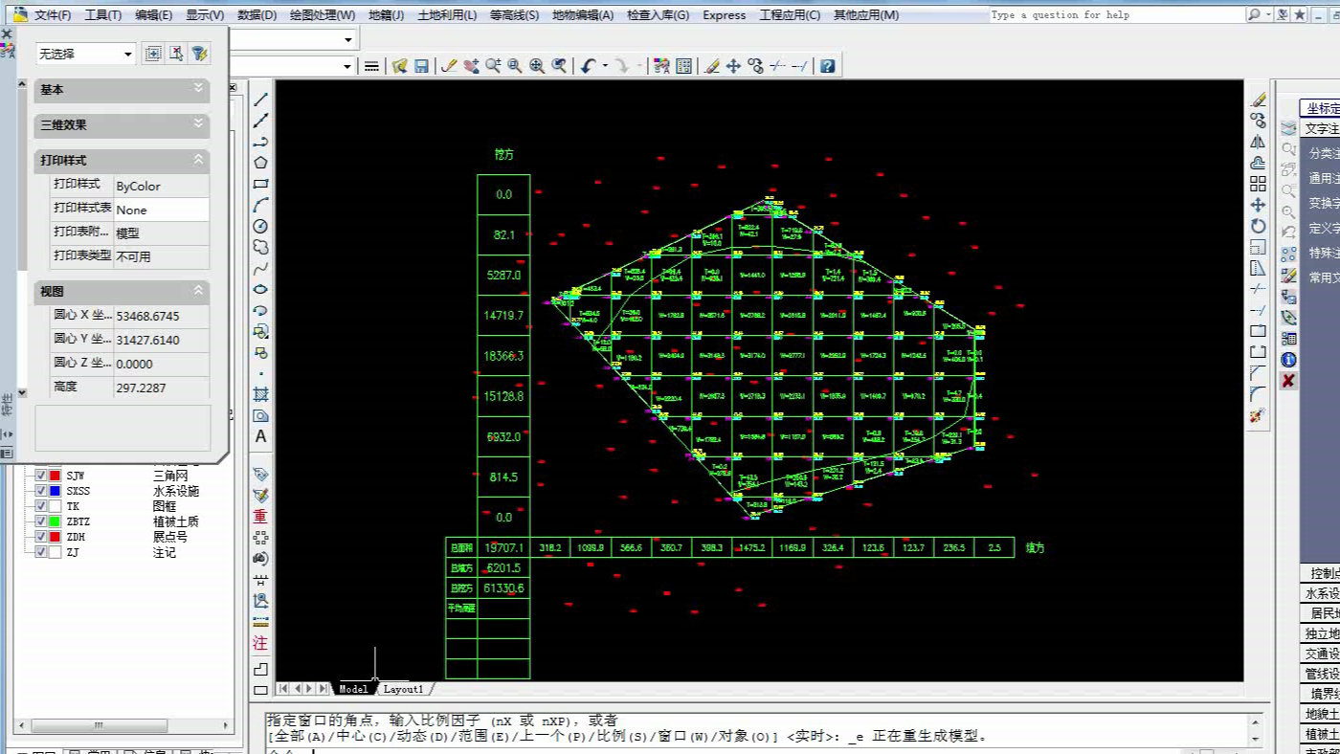Image resolution: width=1340 pixels, height=754 pixels.
Task: Open the lower toolbar combo box dropdown
Action: (348, 66)
